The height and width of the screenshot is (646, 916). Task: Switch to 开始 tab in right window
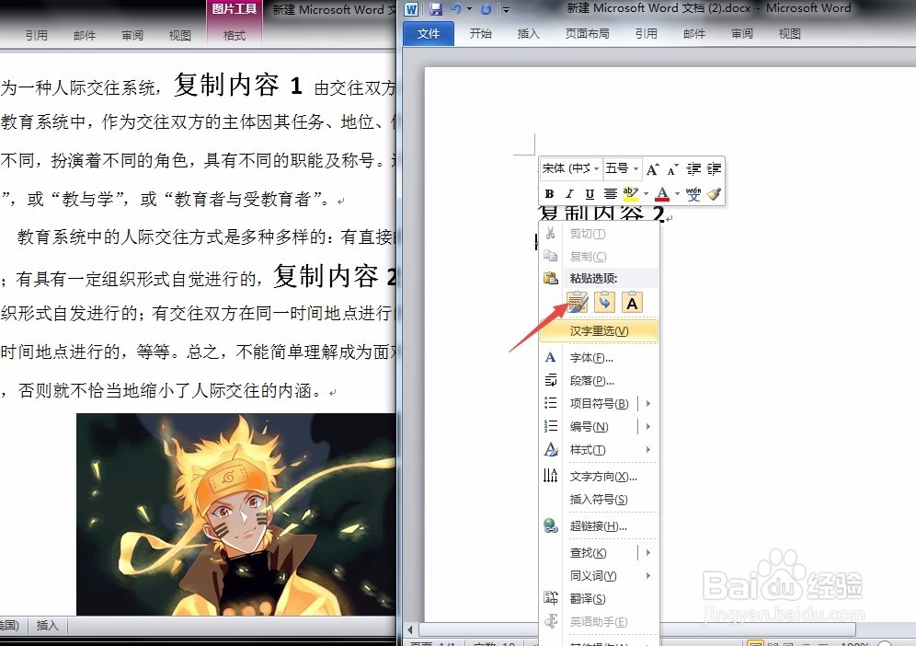coord(480,34)
